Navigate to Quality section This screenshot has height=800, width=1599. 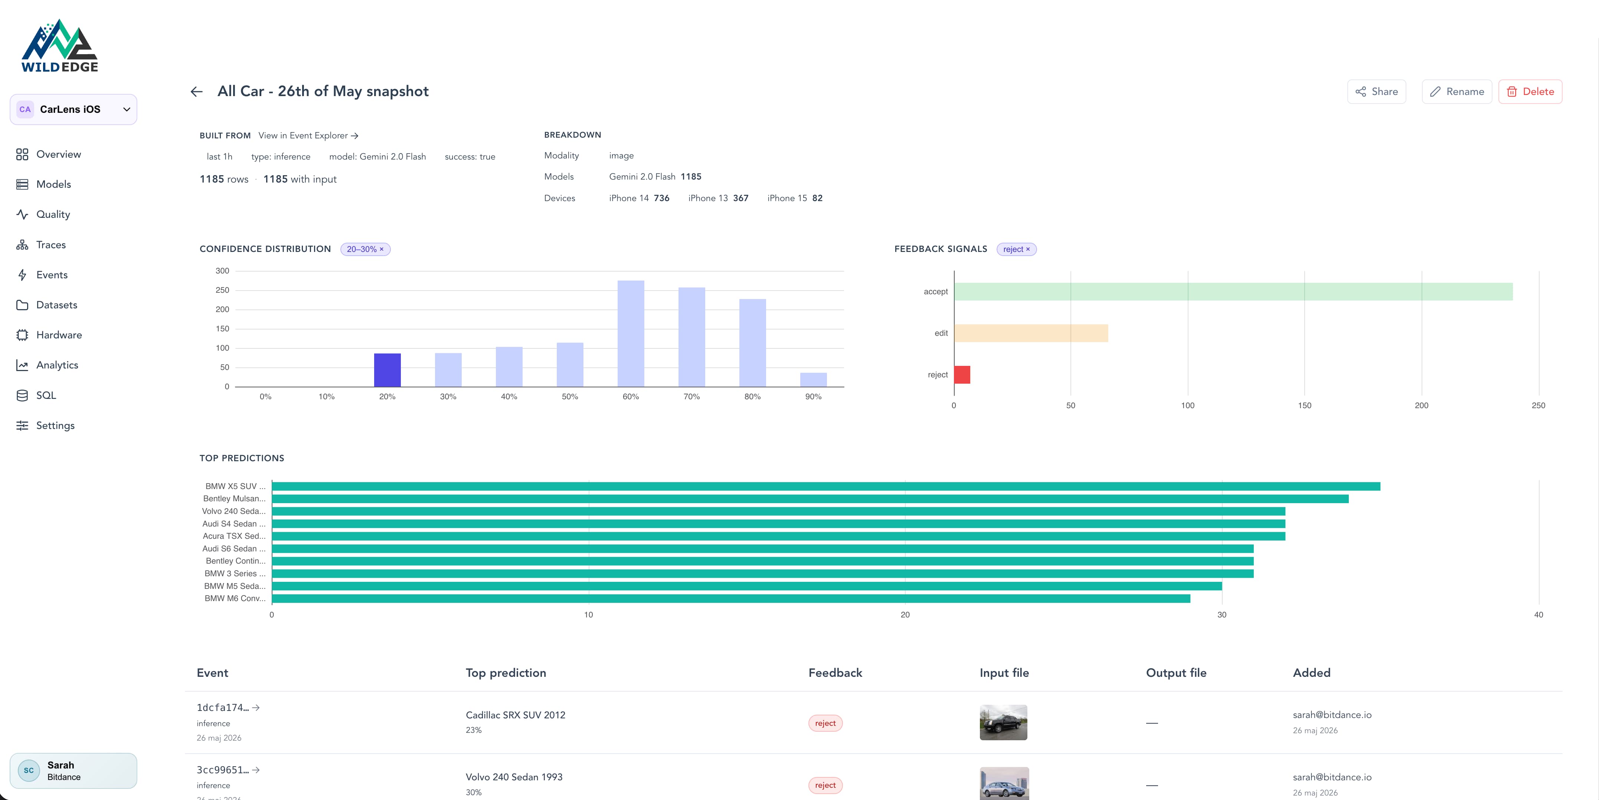click(x=53, y=214)
